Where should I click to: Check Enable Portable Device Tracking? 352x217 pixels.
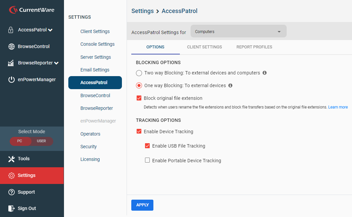click(147, 160)
